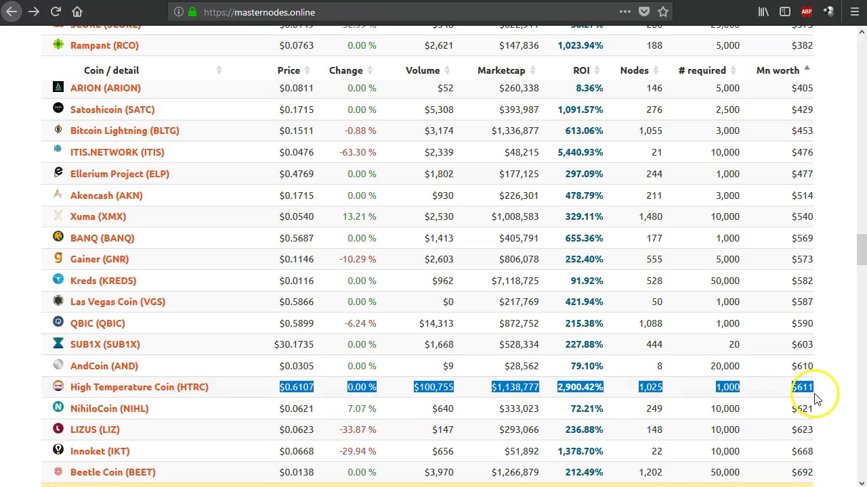Open the page actions three-dot menu
This screenshot has height=487, width=867.
[625, 11]
